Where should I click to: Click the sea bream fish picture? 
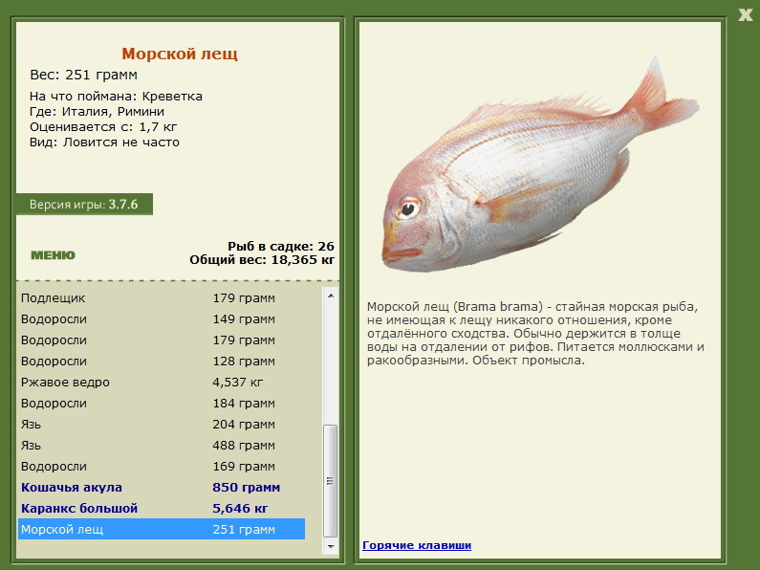point(540,164)
